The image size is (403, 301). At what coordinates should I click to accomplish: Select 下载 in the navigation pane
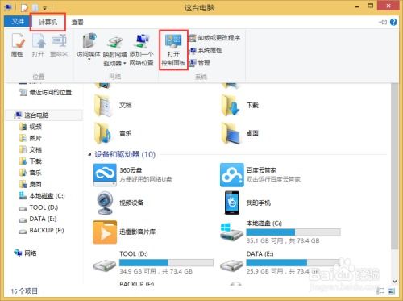[31, 161]
